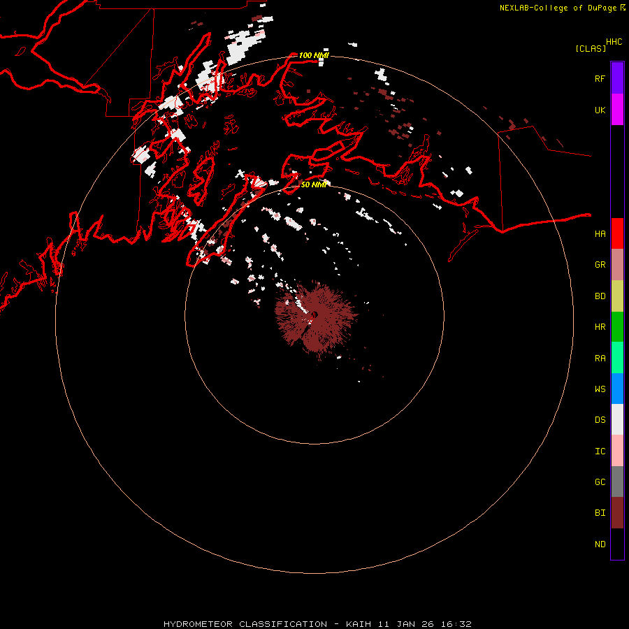The image size is (629, 629).
Task: Click the ND legend label
Action: point(600,544)
